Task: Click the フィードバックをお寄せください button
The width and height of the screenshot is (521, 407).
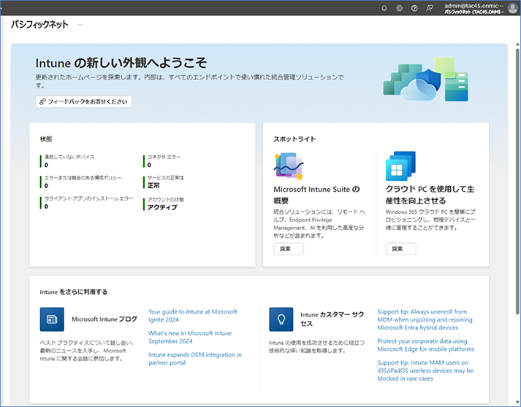Action: pos(84,101)
